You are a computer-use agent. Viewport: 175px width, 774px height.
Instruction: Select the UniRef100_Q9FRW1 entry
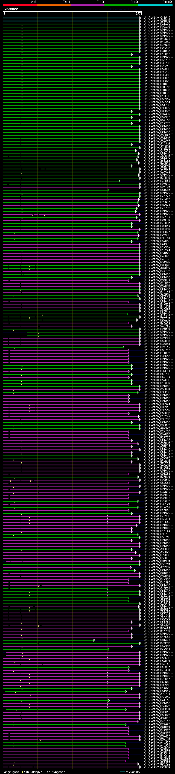[x=157, y=709]
